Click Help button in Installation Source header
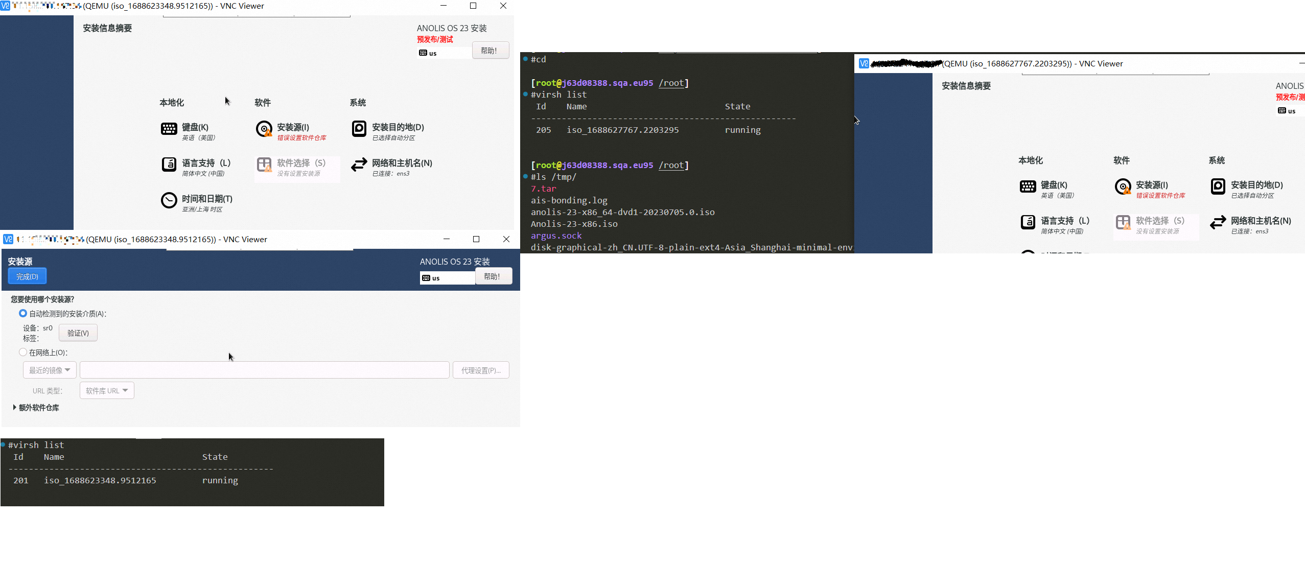 click(x=493, y=276)
